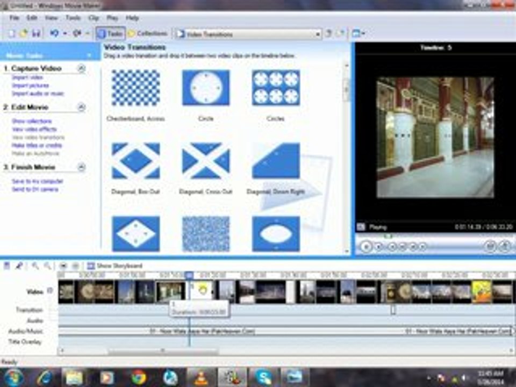The image size is (516, 387).
Task: Click the Import pictures link
Action: [x=30, y=85]
